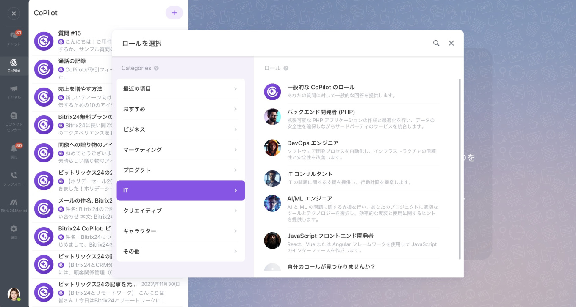The width and height of the screenshot is (576, 307).
Task: Start a new chat with the plus icon
Action: click(174, 13)
